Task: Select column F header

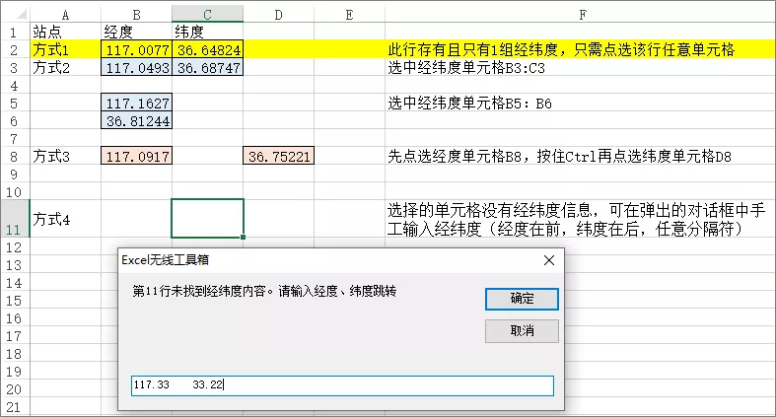Action: click(582, 14)
